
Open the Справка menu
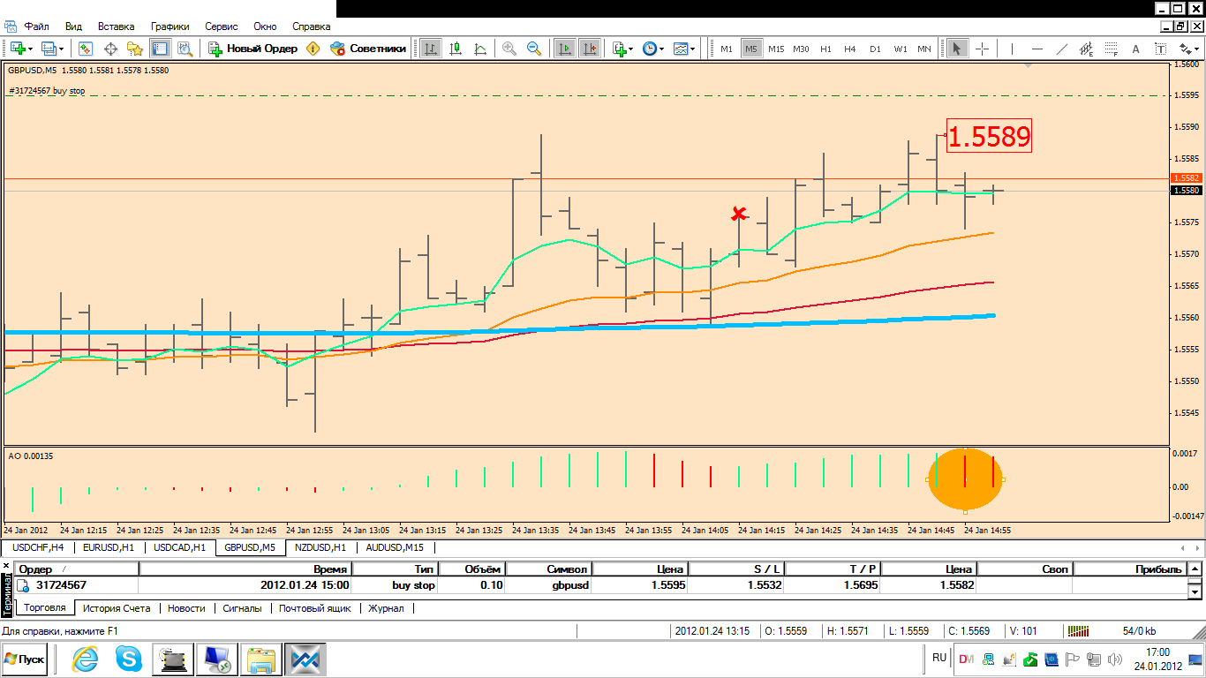[312, 27]
